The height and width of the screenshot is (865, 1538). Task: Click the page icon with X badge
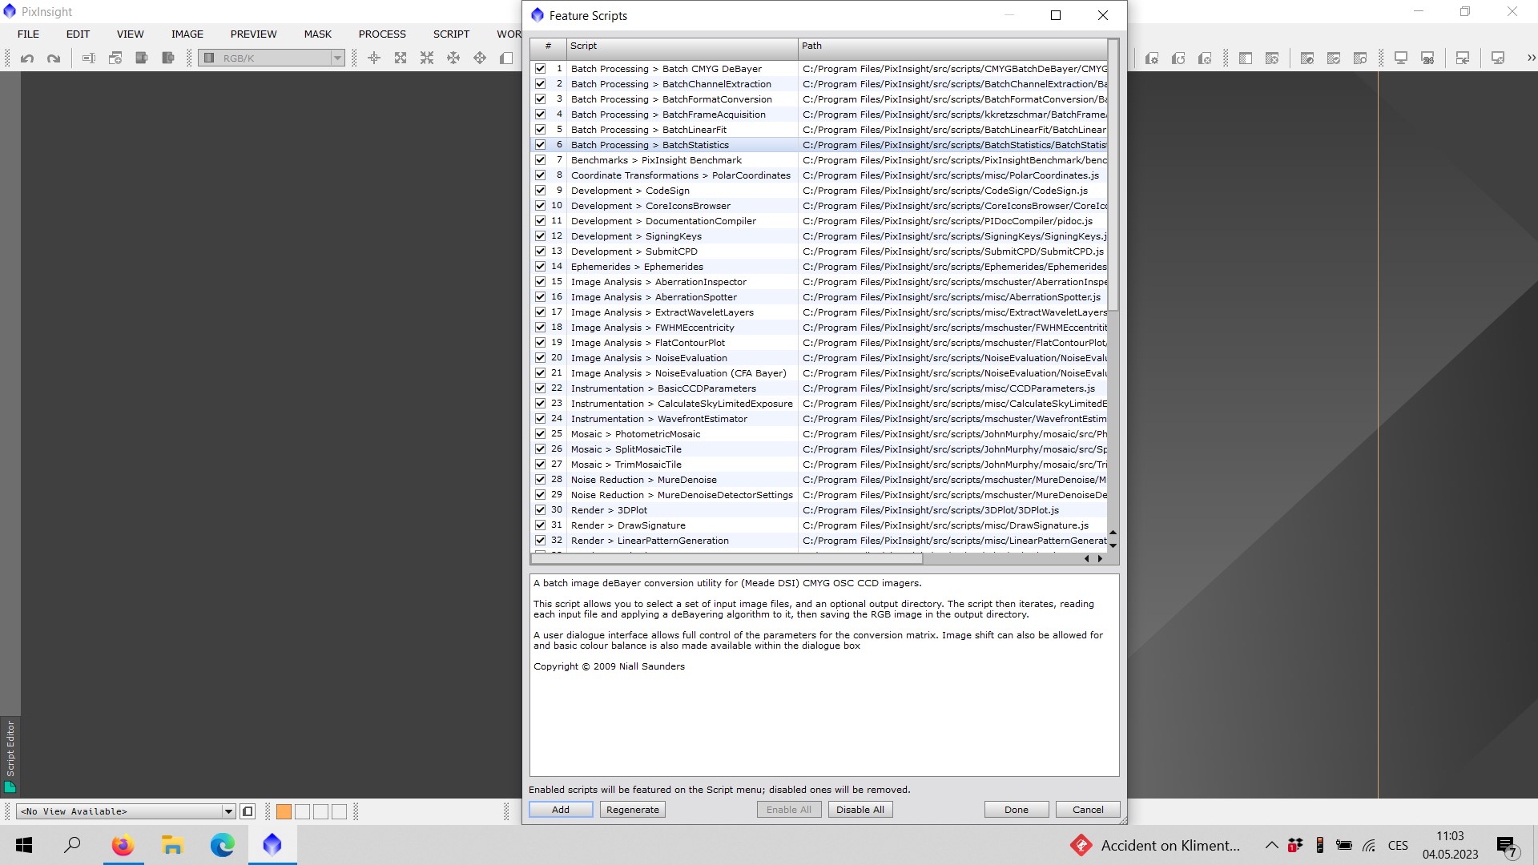(1205, 58)
